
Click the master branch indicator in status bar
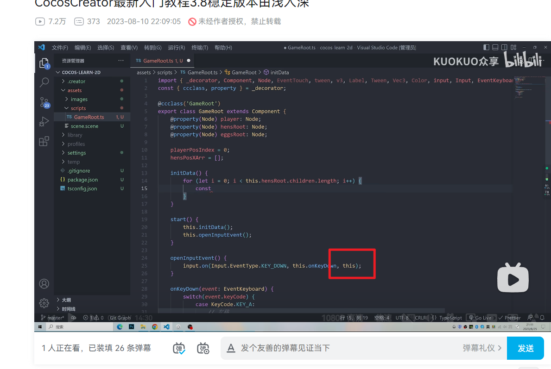[52, 318]
